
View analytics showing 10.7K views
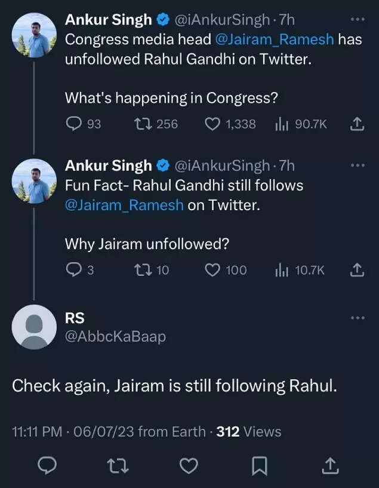pos(281,270)
